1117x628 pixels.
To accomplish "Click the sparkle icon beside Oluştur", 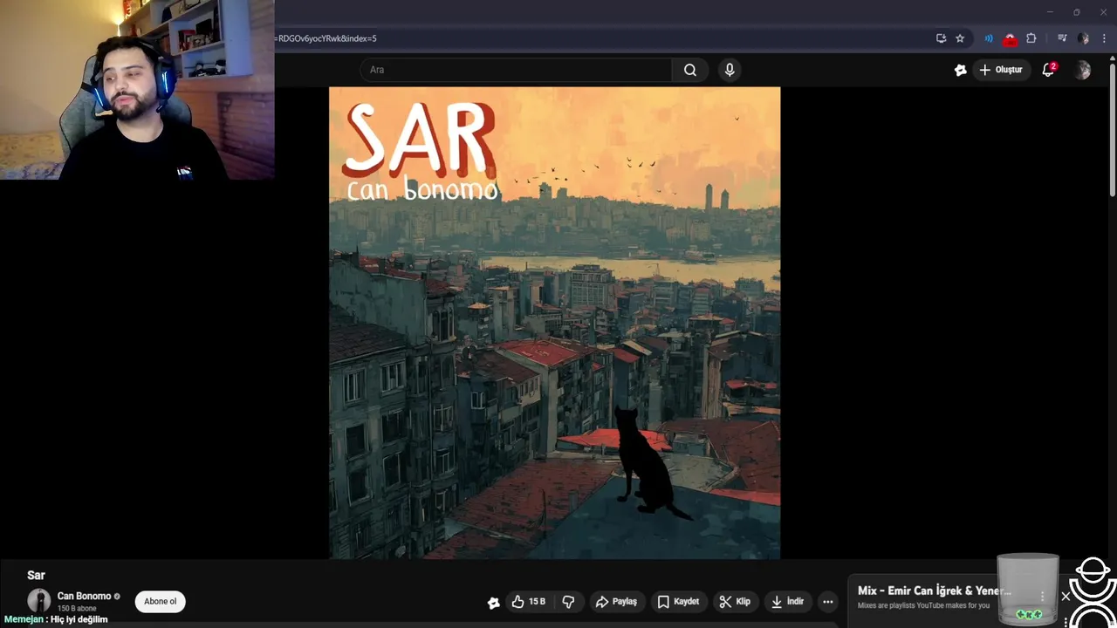I will (960, 70).
